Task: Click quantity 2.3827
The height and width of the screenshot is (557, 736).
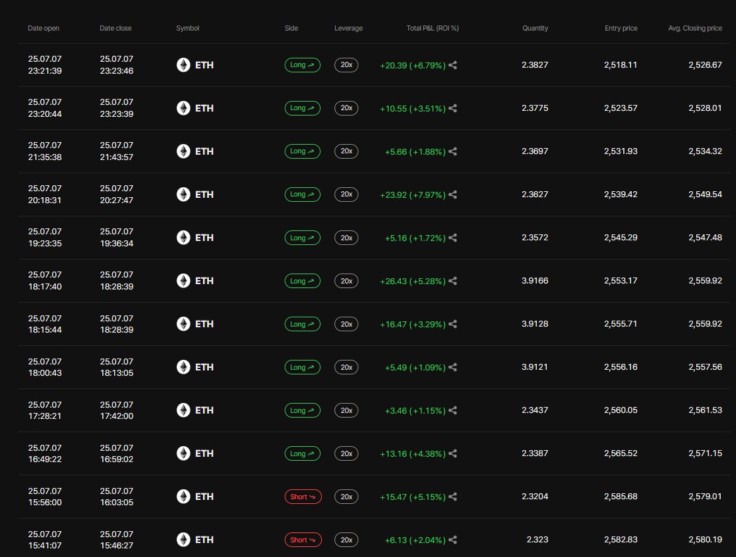Action: [535, 65]
